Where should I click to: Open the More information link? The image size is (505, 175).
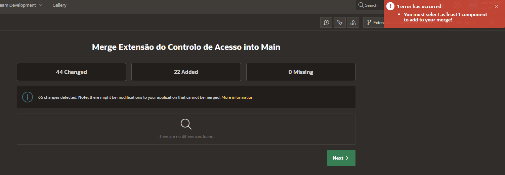237,97
